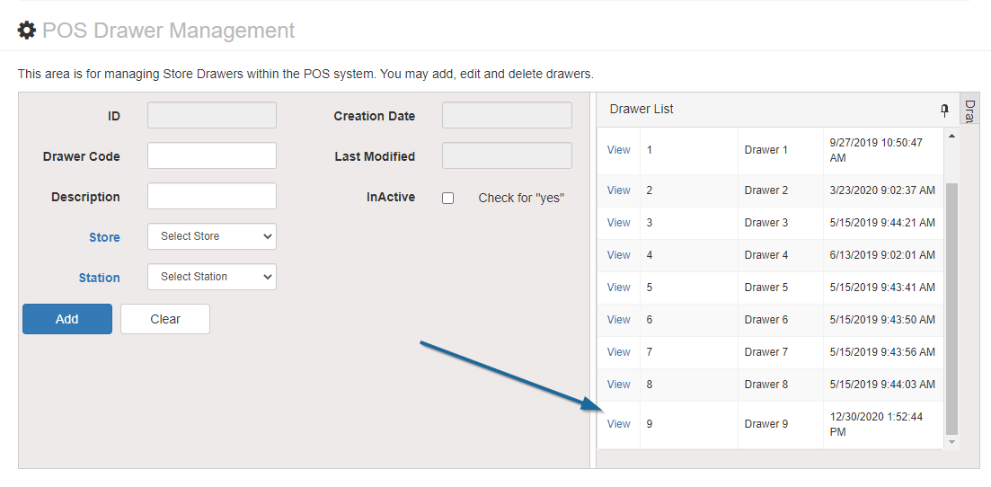Viewport: 991px width, 487px height.
Task: Click the Check for "yes" text
Action: [x=521, y=198]
